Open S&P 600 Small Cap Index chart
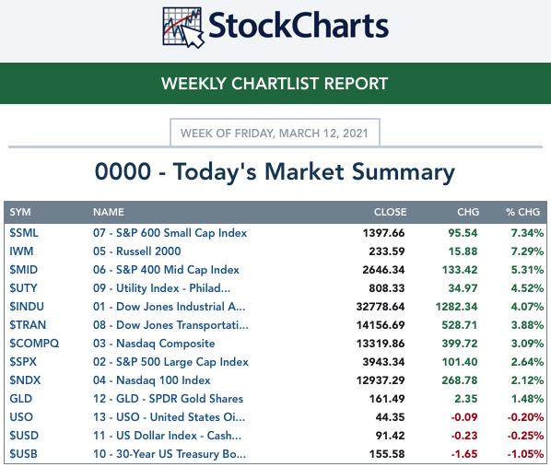551x467 pixels. (x=170, y=233)
